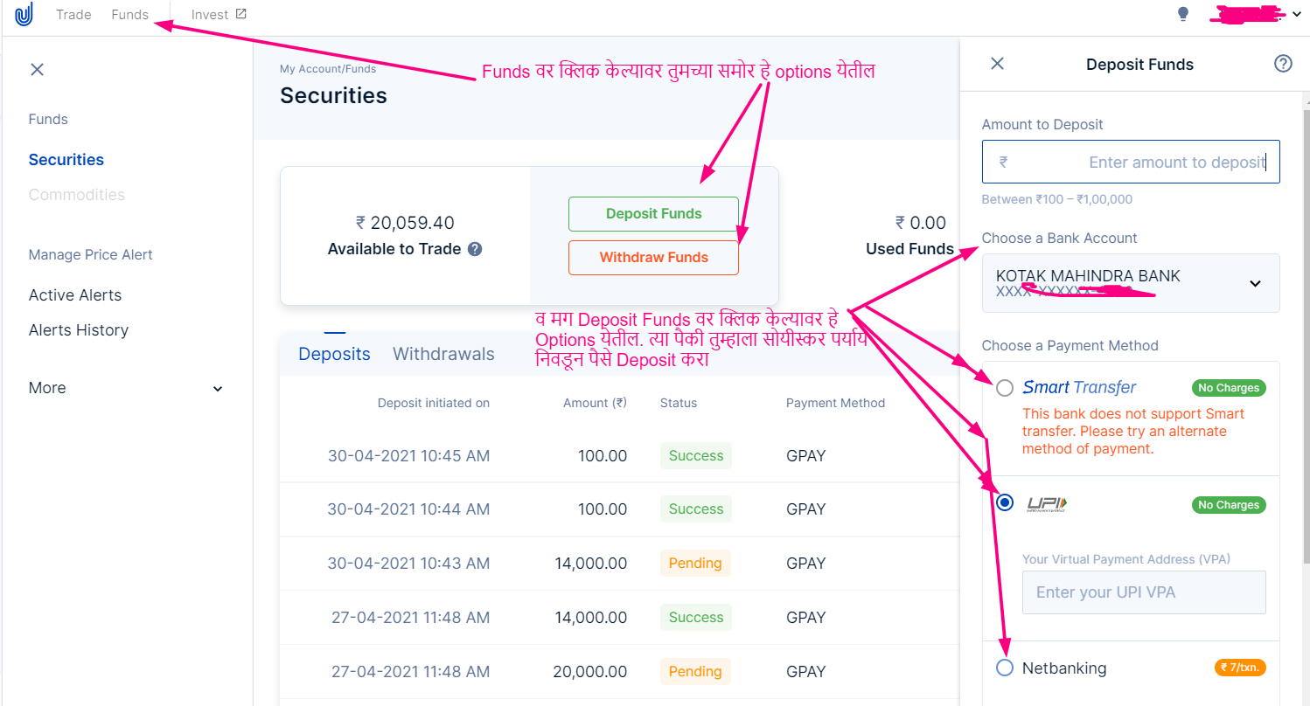Click Success status of 10:44 AM deposit

[696, 509]
